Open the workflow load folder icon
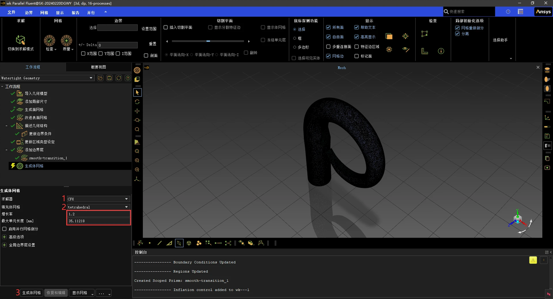The height and width of the screenshot is (299, 553). coord(100,78)
